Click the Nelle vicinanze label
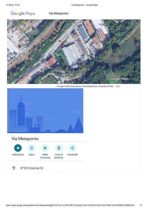 45,156
